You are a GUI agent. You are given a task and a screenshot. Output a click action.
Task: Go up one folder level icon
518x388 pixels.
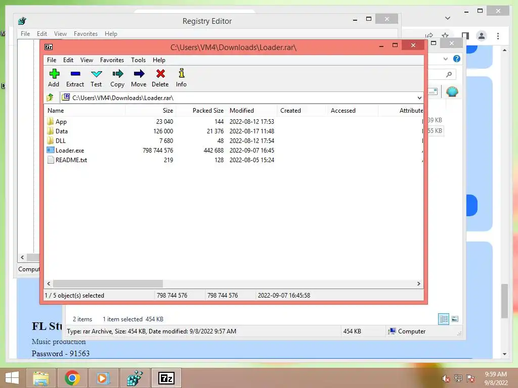(50, 98)
